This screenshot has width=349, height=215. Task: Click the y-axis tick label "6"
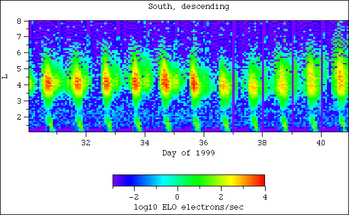pos(19,53)
